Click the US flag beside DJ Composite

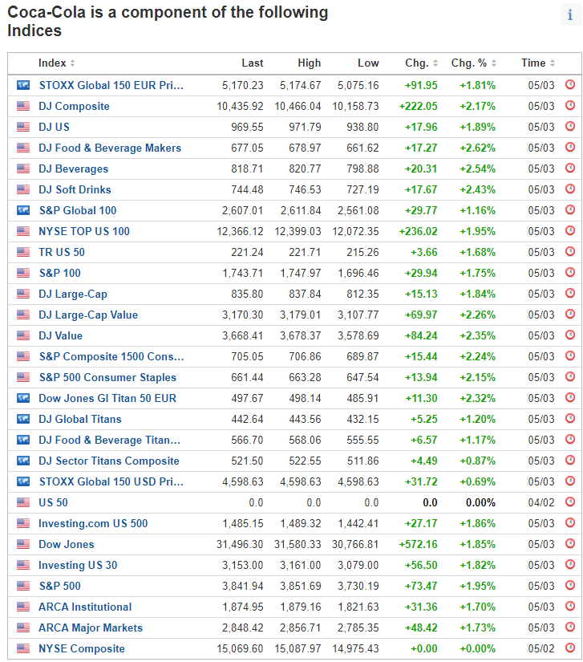[x=23, y=106]
